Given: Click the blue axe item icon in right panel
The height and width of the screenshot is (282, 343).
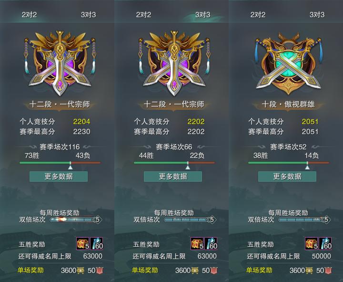Looking at the screenshot, I should pos(325,243).
